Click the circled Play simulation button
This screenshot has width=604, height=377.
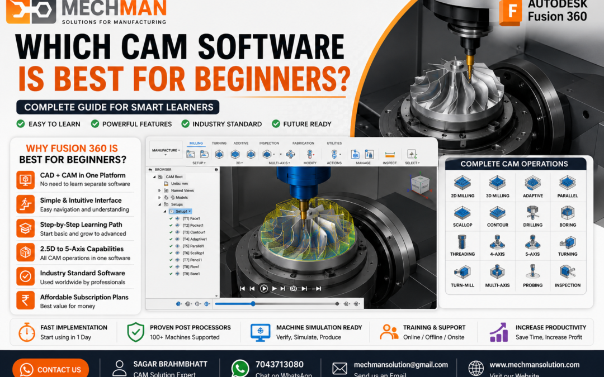[263, 288]
